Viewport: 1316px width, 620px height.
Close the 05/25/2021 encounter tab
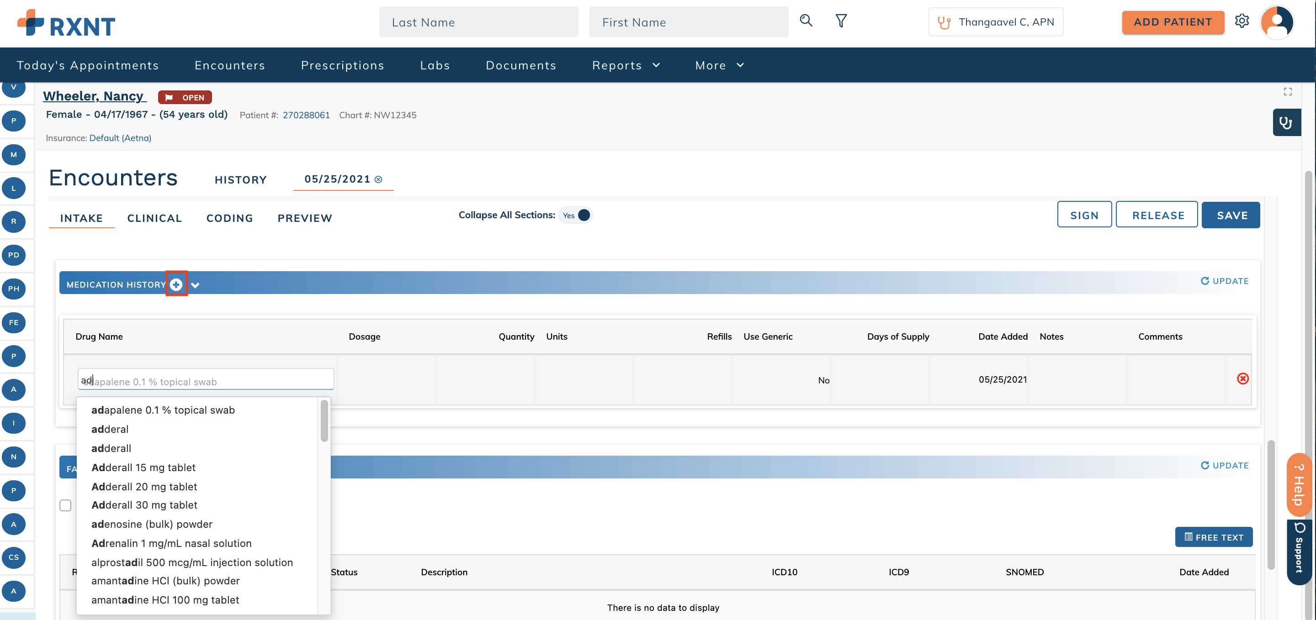click(x=378, y=179)
